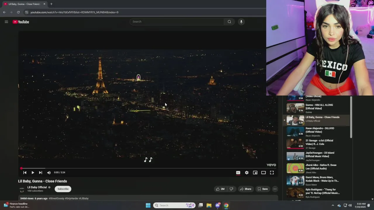Play Gucci Mane Wake Up in The Sky

316,181
